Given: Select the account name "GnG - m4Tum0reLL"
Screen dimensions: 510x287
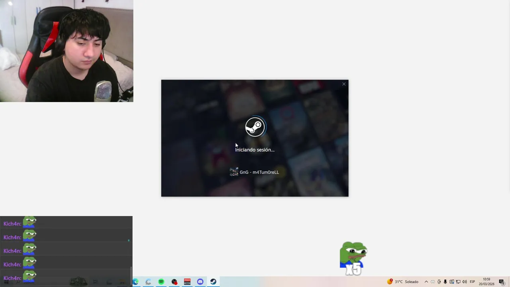Looking at the screenshot, I should [259, 172].
